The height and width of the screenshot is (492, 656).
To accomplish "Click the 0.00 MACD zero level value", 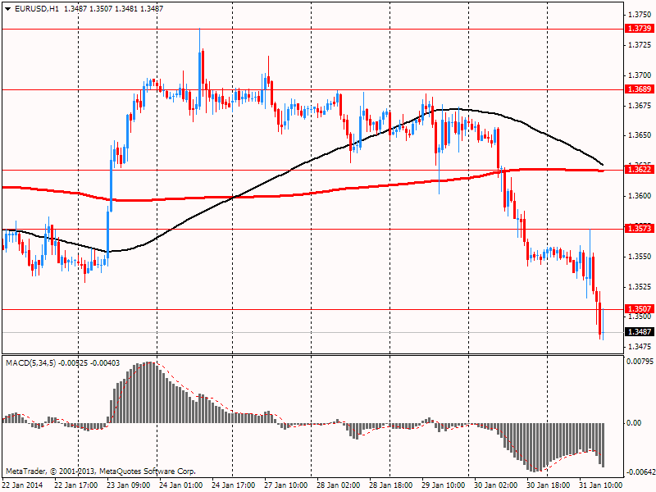I will 634,423.
